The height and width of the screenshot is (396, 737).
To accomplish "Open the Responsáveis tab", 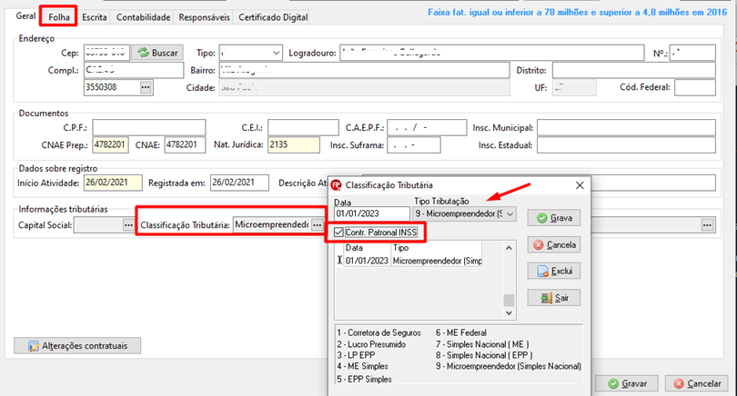I will (x=205, y=17).
